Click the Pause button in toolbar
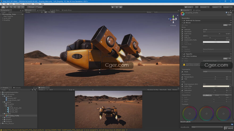The image size is (234, 131). [117, 7]
